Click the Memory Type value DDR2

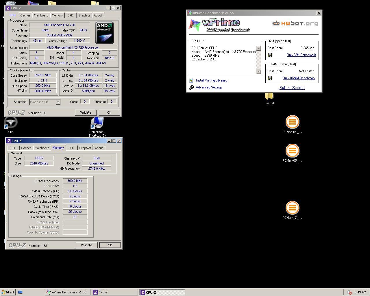click(x=39, y=158)
